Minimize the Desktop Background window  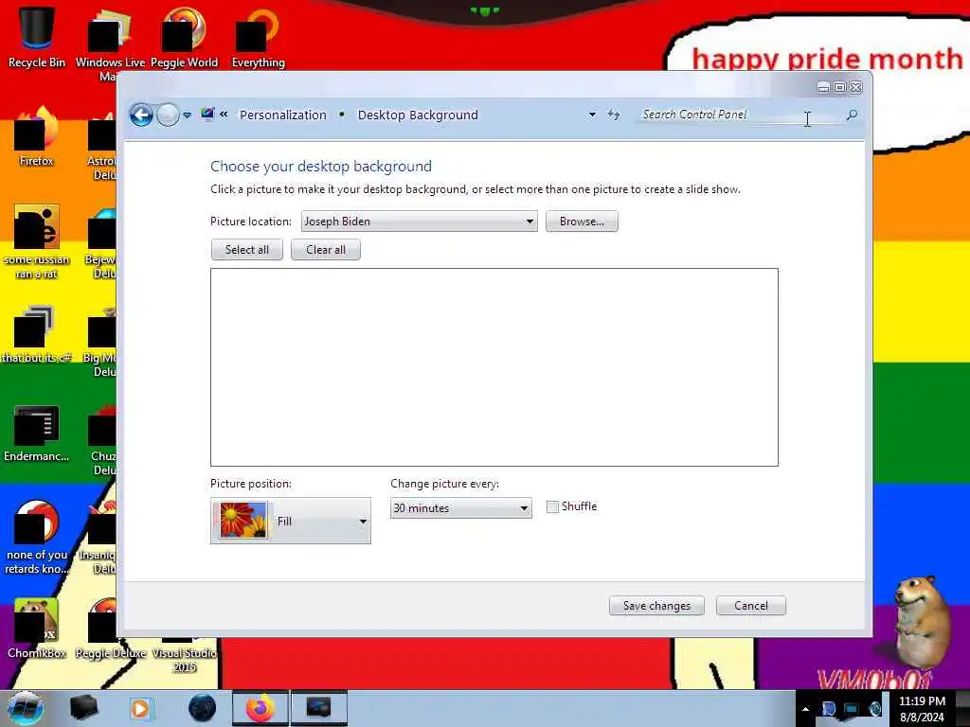(823, 88)
